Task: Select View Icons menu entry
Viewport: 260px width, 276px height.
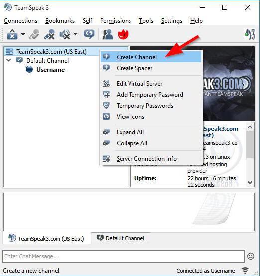Action: point(151,117)
